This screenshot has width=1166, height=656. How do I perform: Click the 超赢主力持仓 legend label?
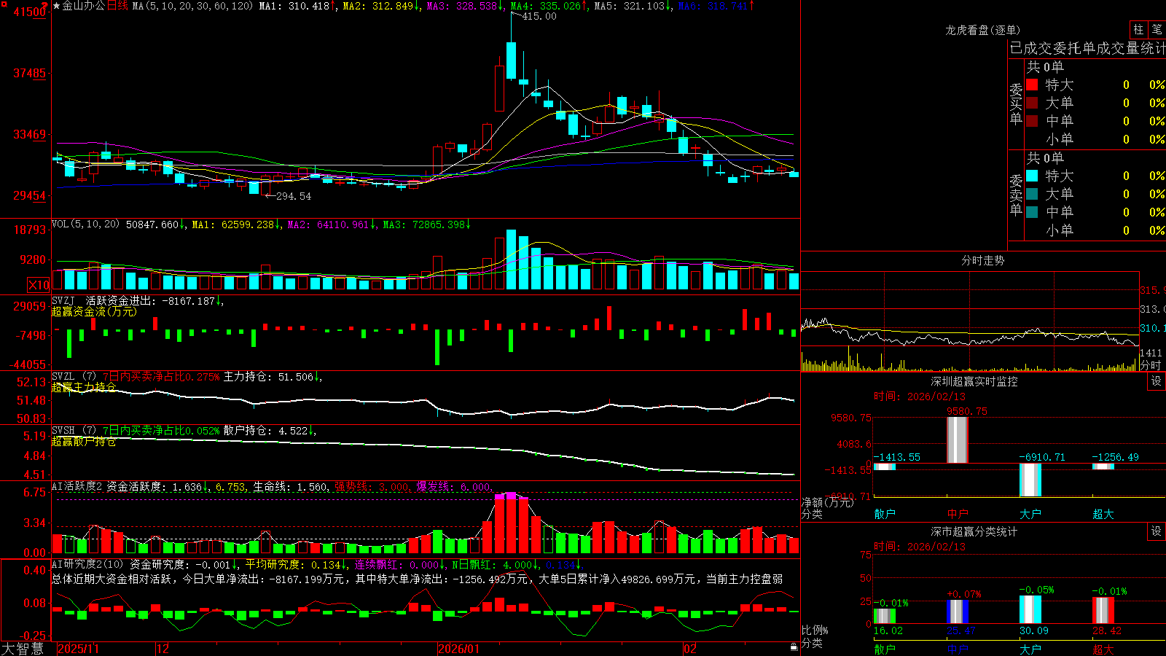pos(84,387)
